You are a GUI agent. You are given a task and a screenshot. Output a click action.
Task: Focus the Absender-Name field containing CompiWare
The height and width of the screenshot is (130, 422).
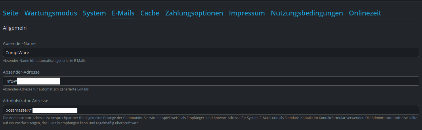click(x=211, y=52)
